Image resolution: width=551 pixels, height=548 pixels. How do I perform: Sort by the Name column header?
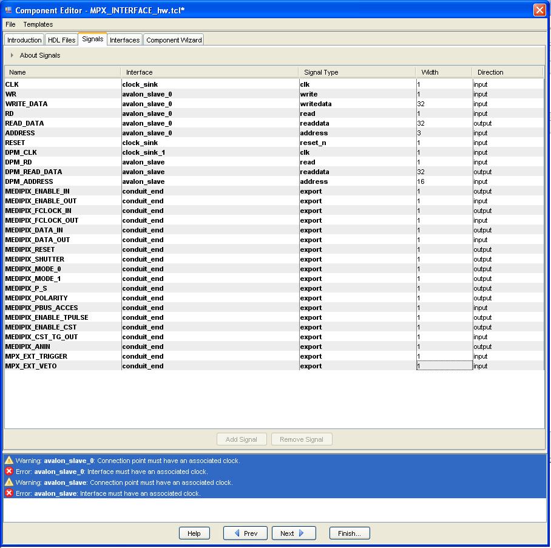coord(63,72)
